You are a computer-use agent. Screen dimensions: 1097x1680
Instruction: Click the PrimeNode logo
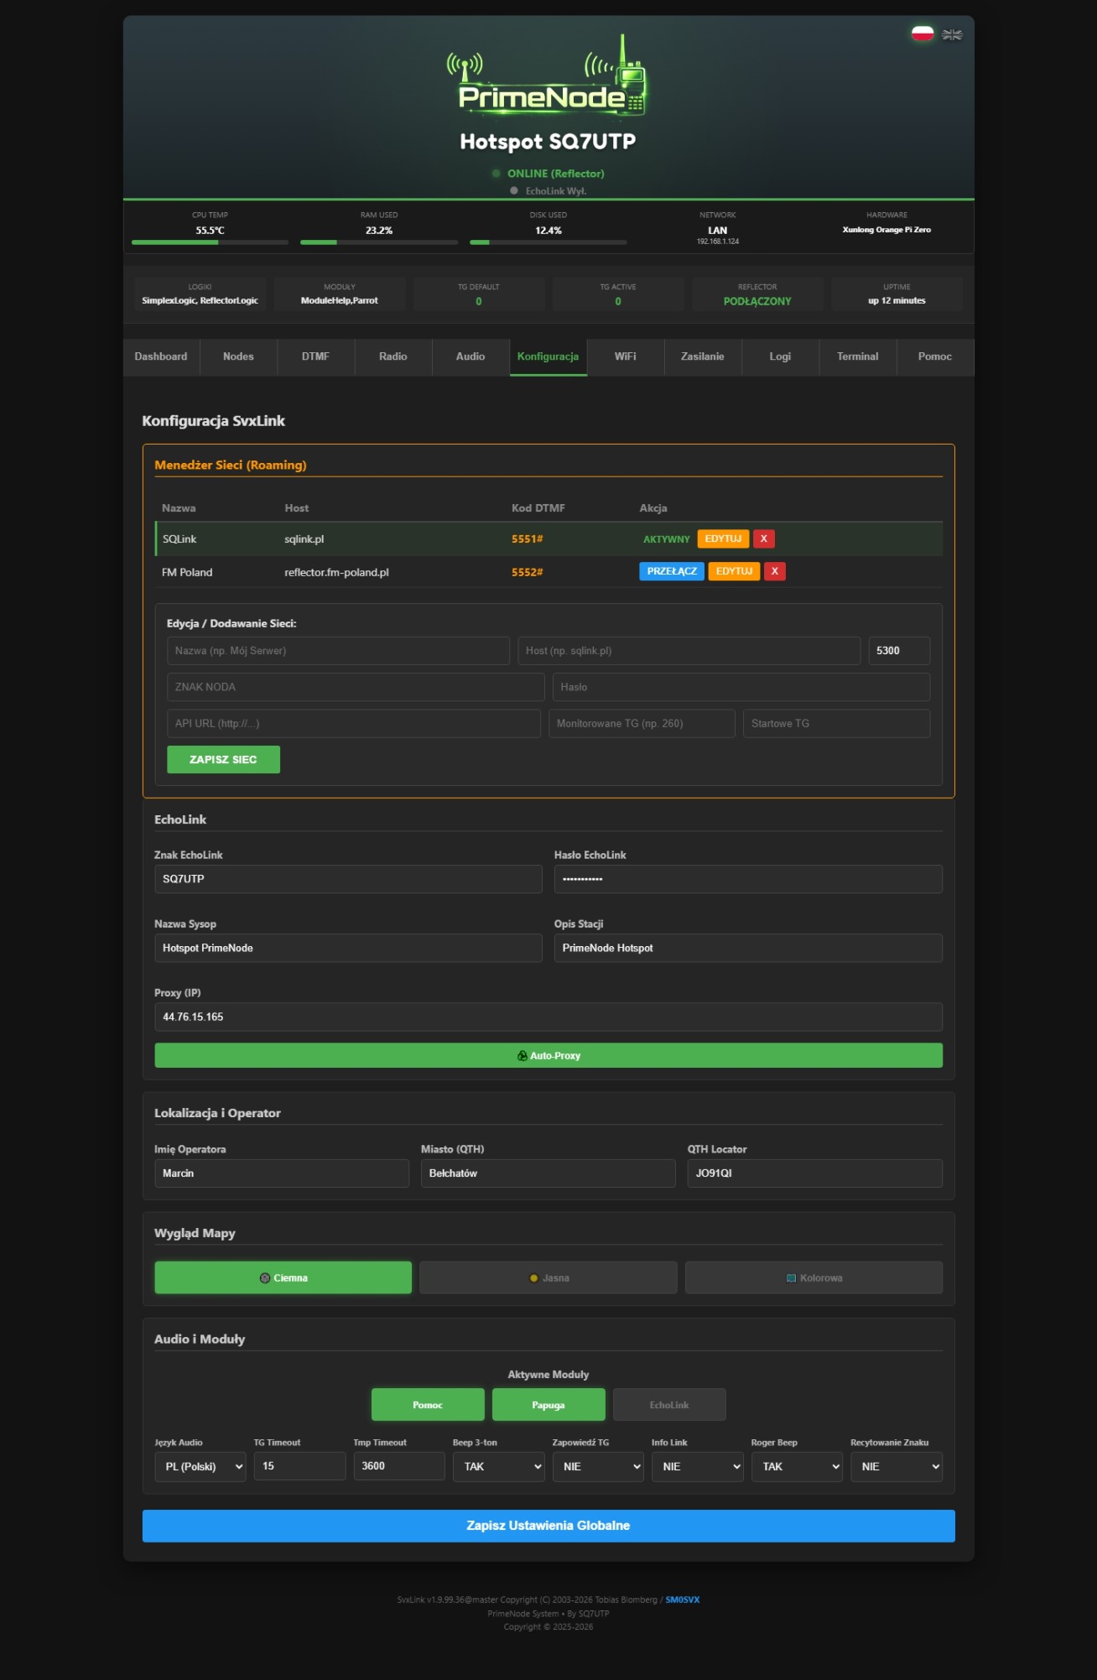pos(547,78)
